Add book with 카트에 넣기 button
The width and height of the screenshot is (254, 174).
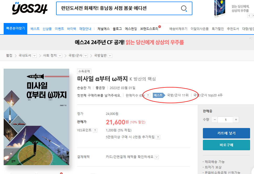pos(226,133)
